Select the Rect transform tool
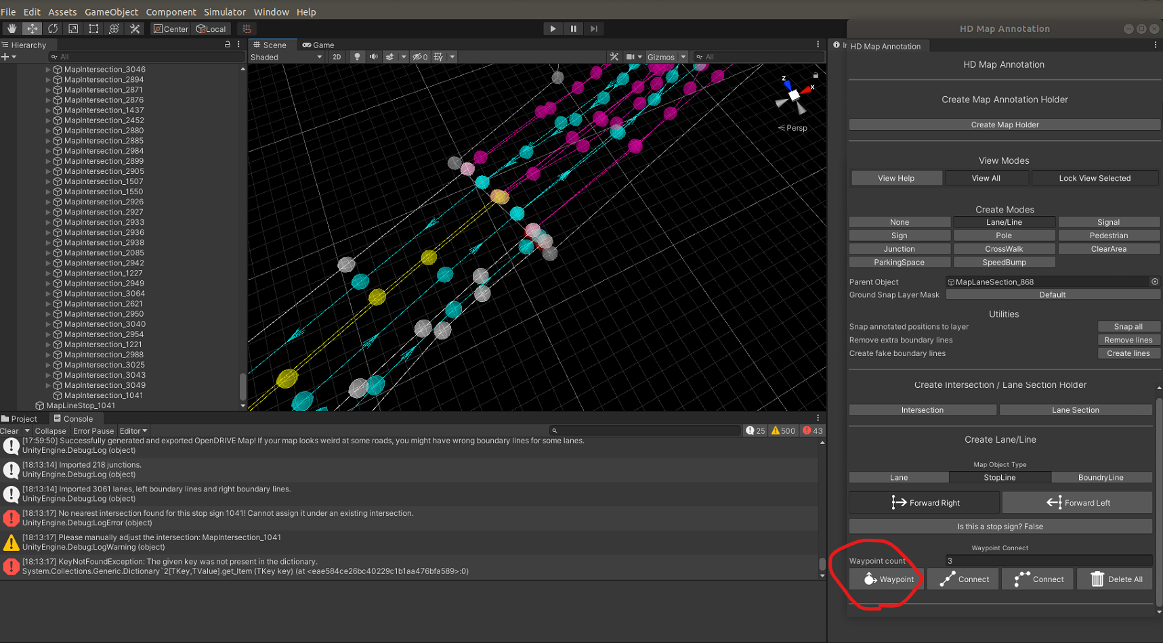 [93, 28]
